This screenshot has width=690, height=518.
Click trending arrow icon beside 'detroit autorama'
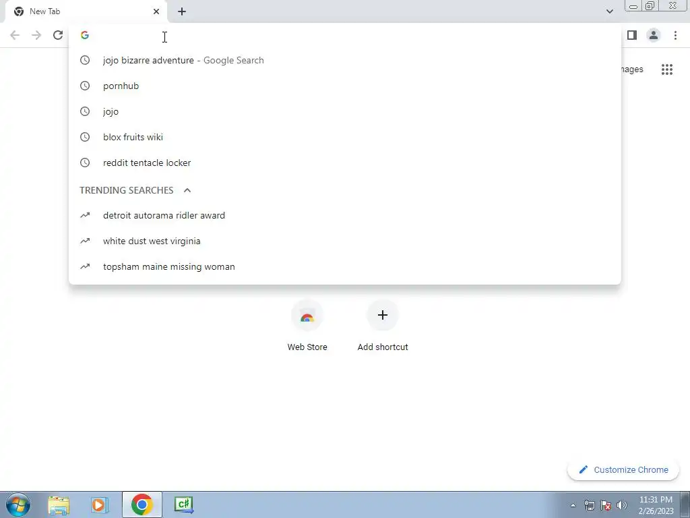[x=85, y=215]
